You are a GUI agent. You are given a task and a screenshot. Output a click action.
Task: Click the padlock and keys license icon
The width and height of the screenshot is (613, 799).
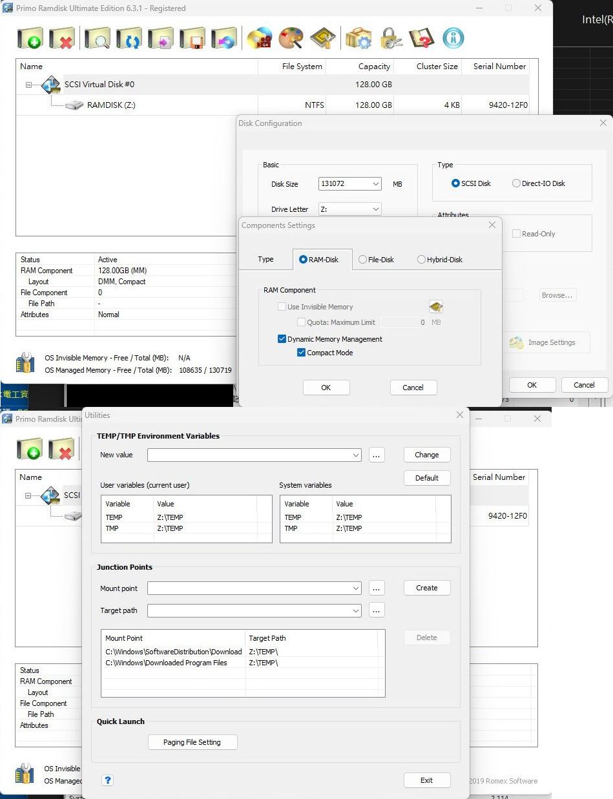click(390, 39)
